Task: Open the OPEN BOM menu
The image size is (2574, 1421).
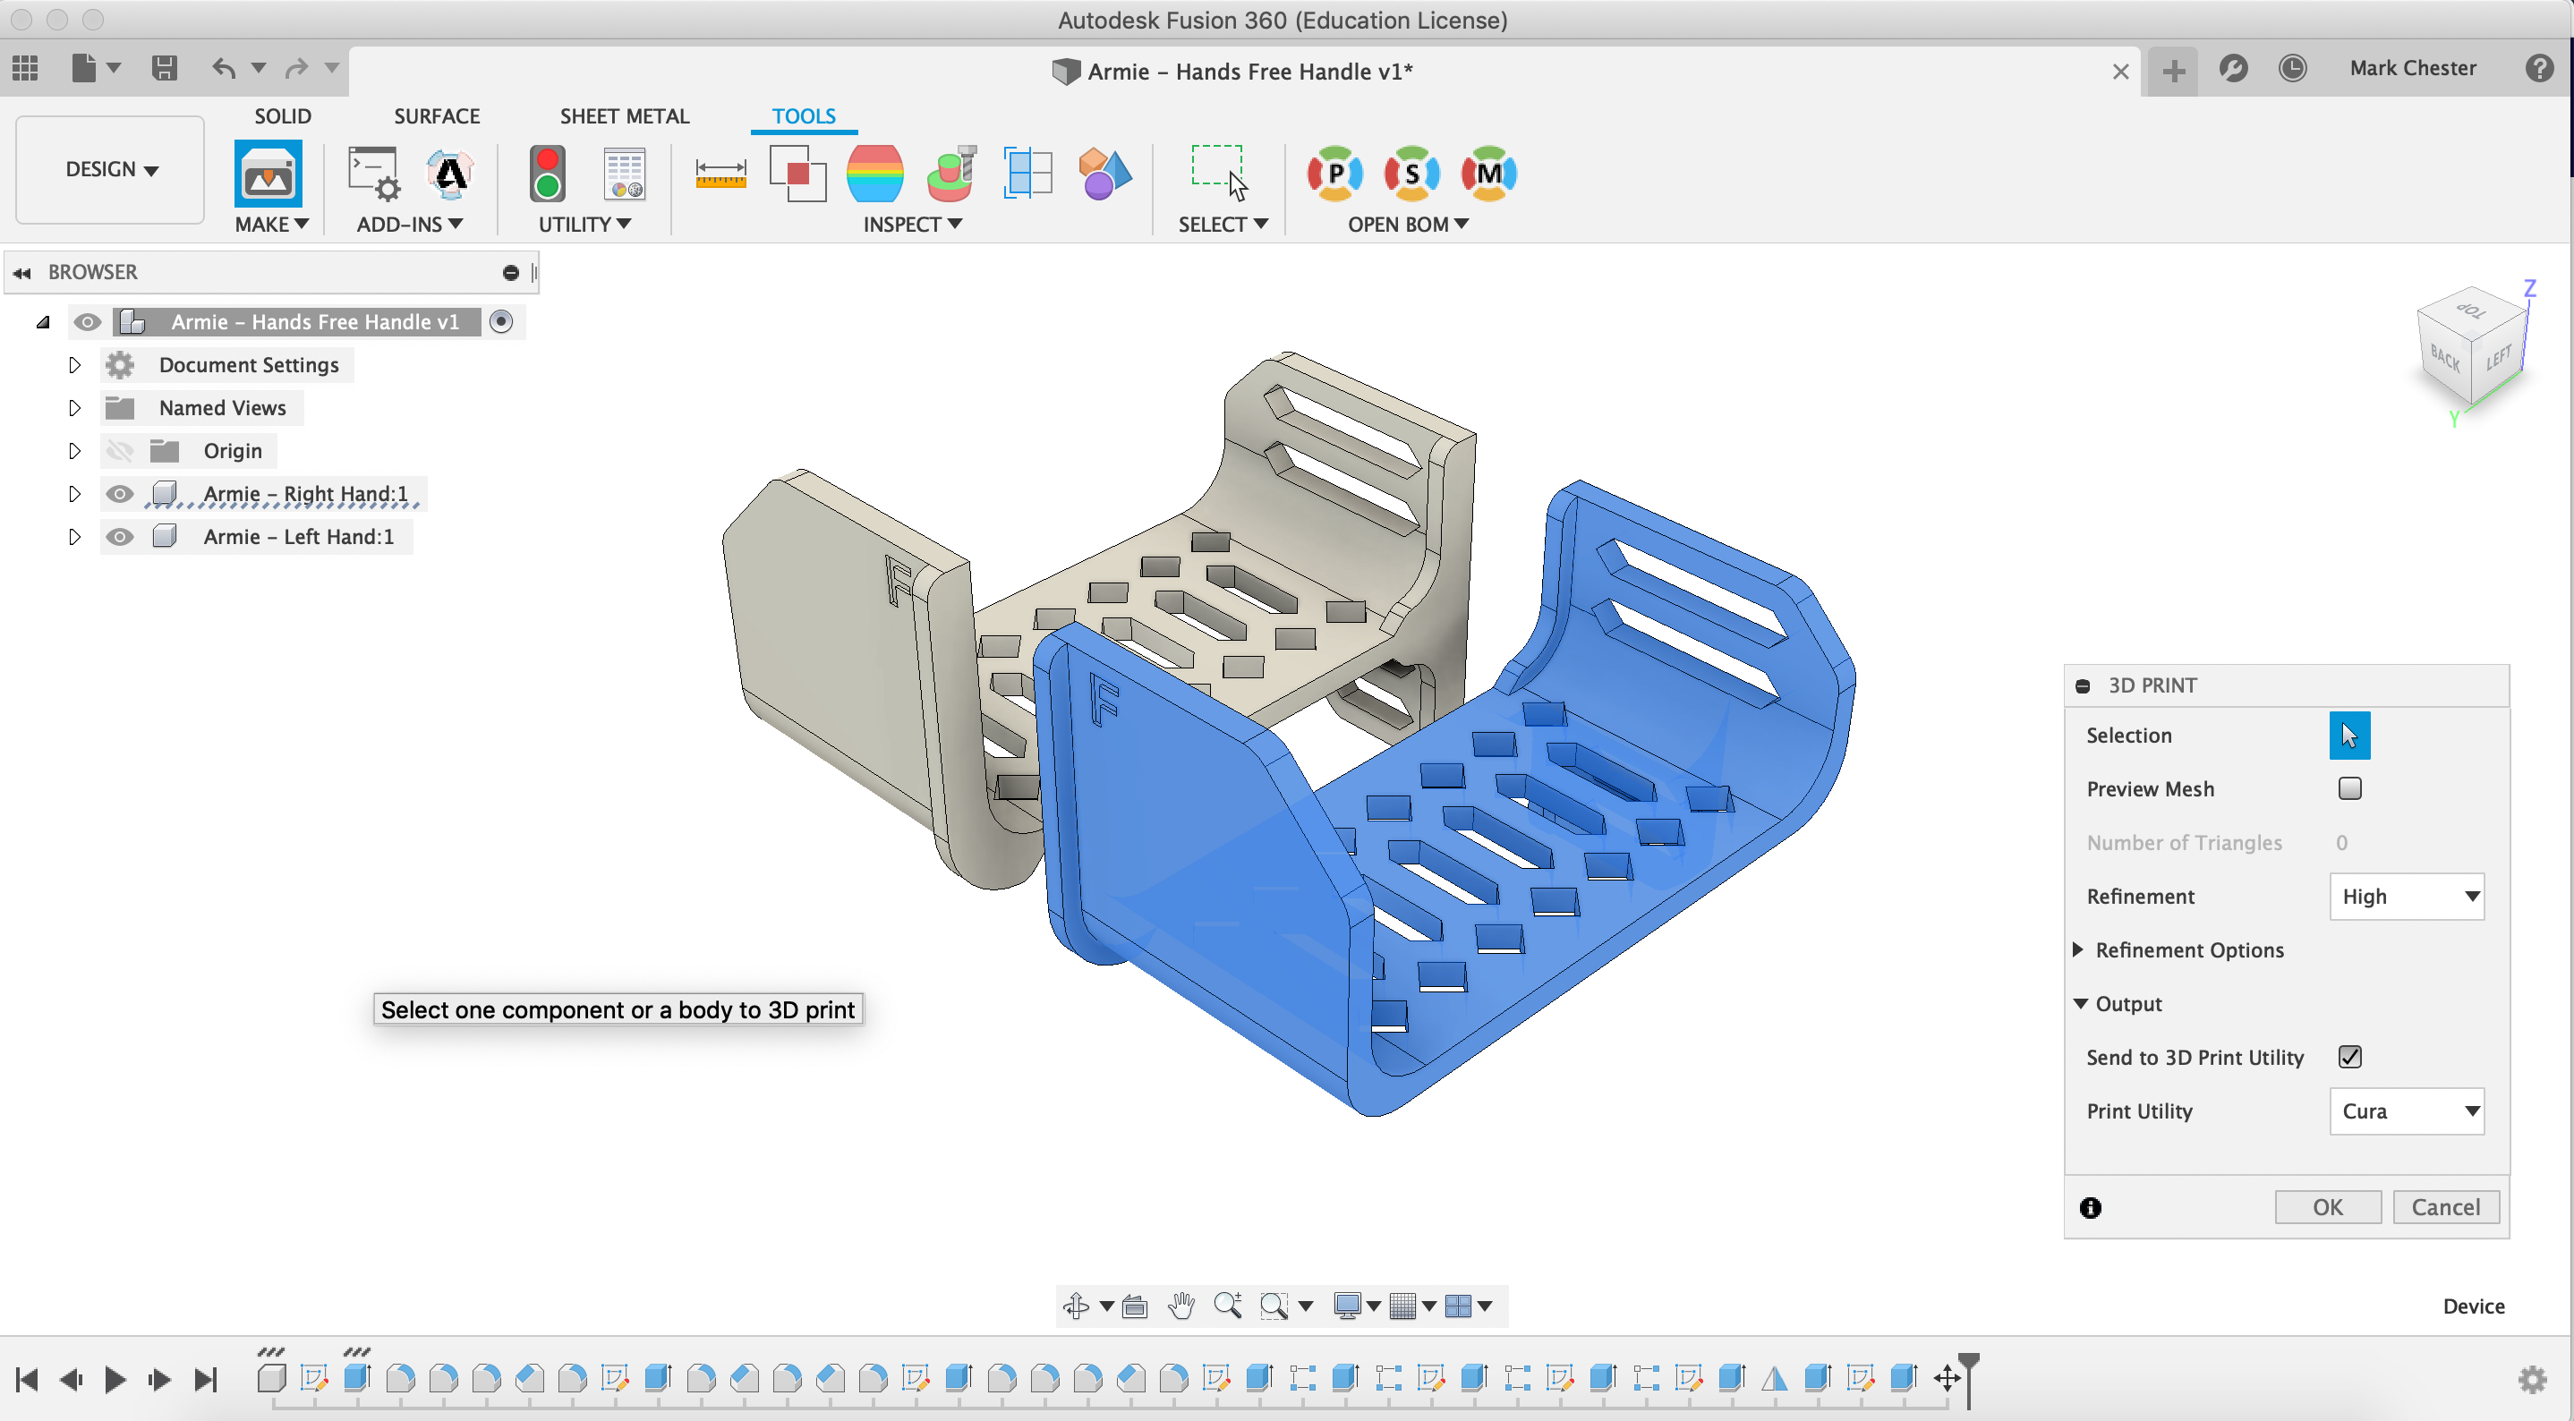Action: click(1407, 224)
